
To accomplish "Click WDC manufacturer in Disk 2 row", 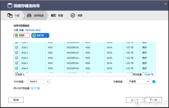I will pyautogui.click(x=50, y=47).
